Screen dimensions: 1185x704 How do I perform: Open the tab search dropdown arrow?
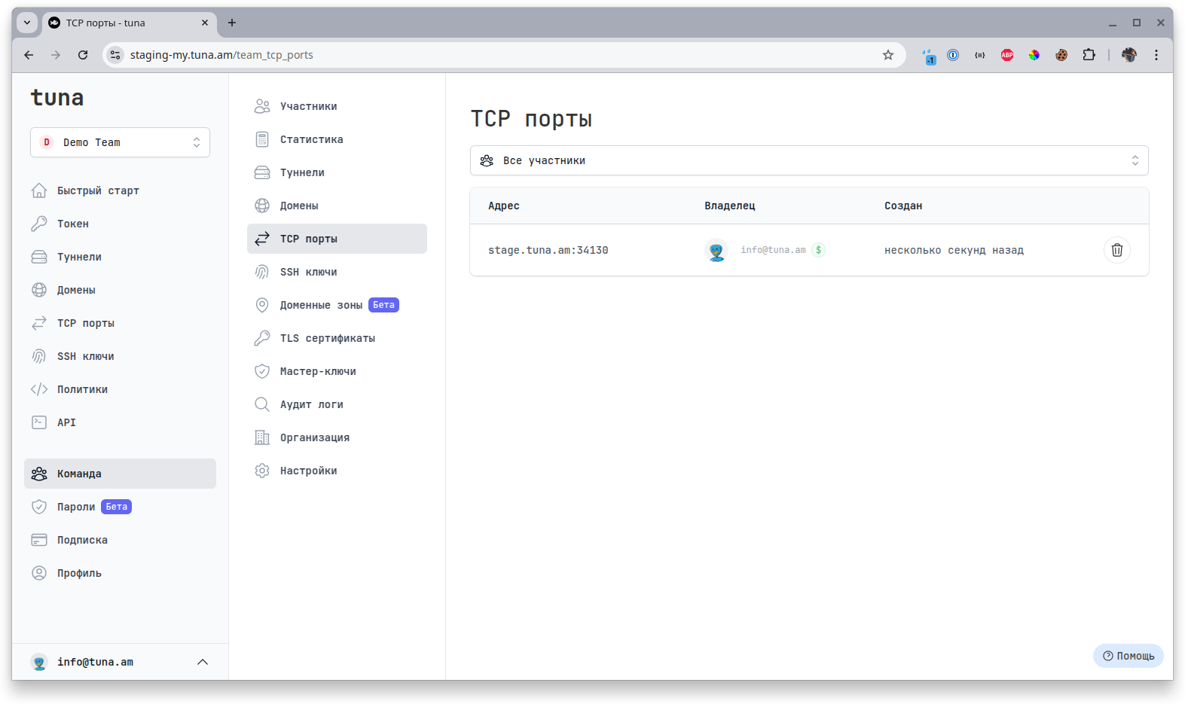27,23
